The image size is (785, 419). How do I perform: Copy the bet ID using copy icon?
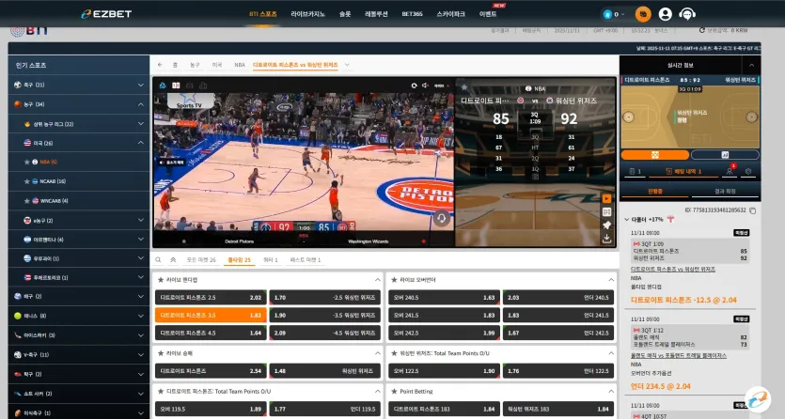click(x=752, y=210)
